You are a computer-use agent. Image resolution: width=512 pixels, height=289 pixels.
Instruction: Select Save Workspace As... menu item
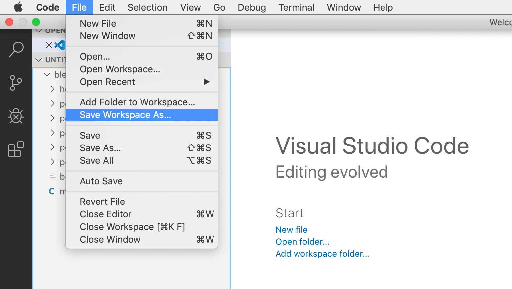[142, 115]
